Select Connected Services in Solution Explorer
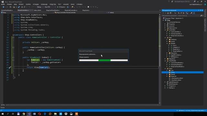Image resolution: width=207 pixels, height=116 pixels. 175,22
